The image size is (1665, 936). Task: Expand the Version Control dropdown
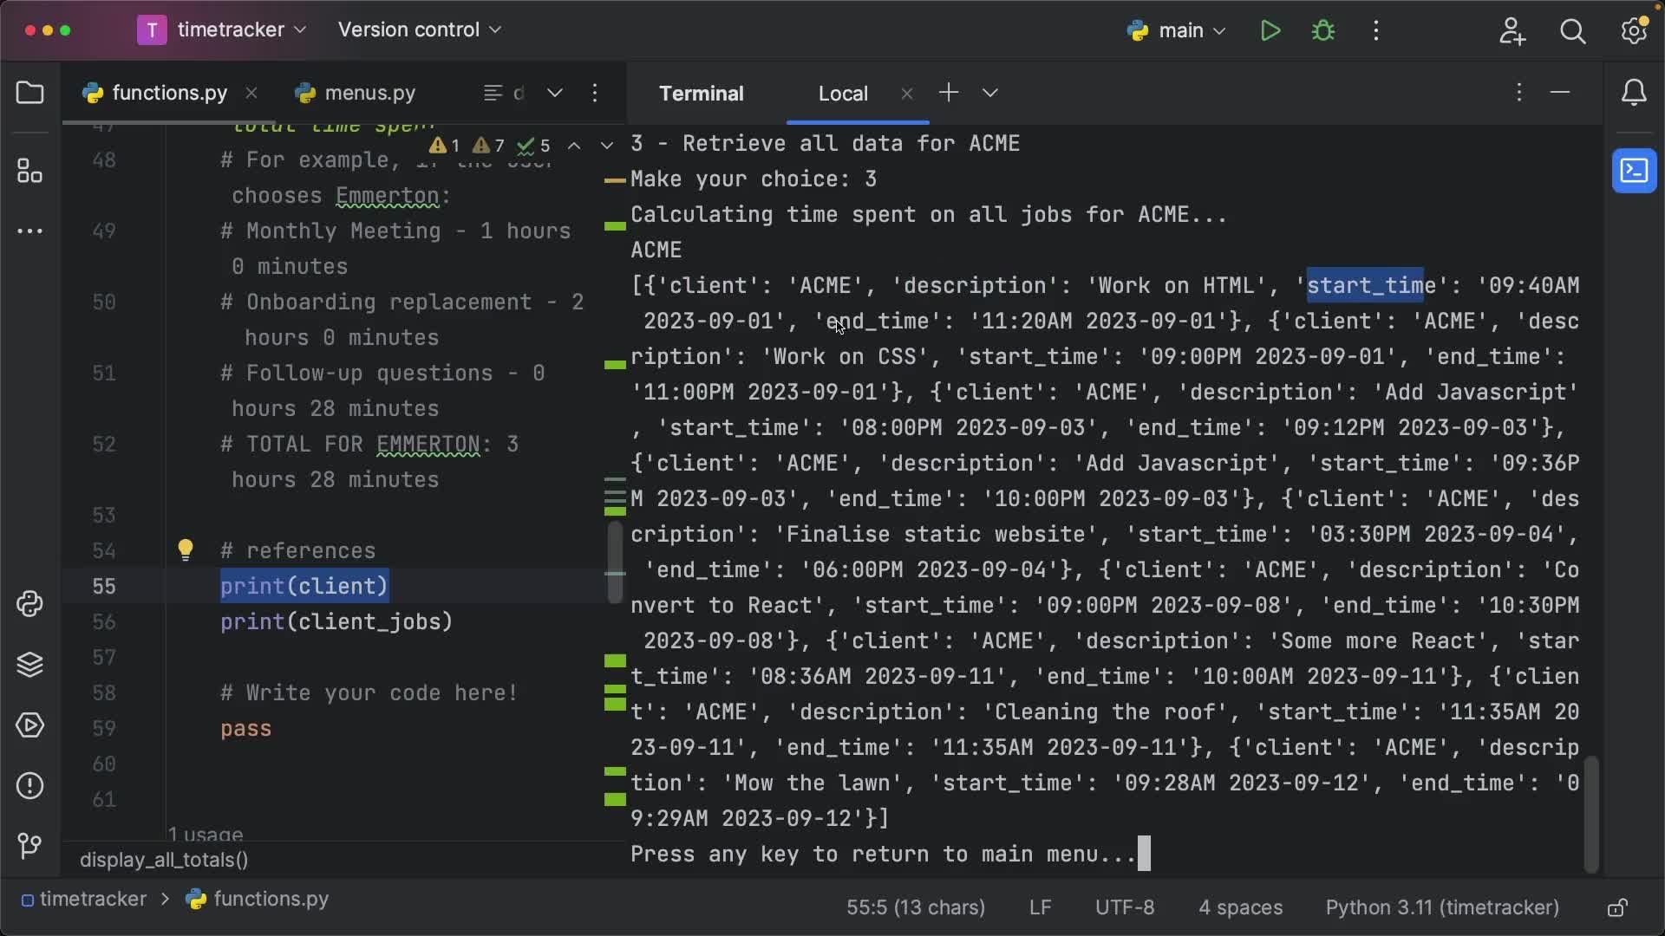tap(419, 29)
